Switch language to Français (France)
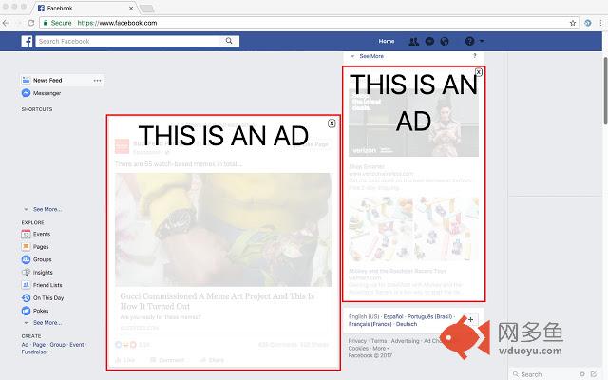The height and width of the screenshot is (380, 608). (x=370, y=324)
